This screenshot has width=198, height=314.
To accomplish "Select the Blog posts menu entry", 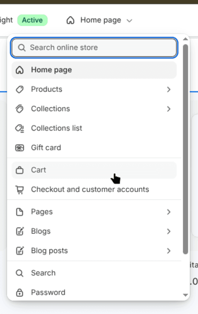I will tap(94, 251).
